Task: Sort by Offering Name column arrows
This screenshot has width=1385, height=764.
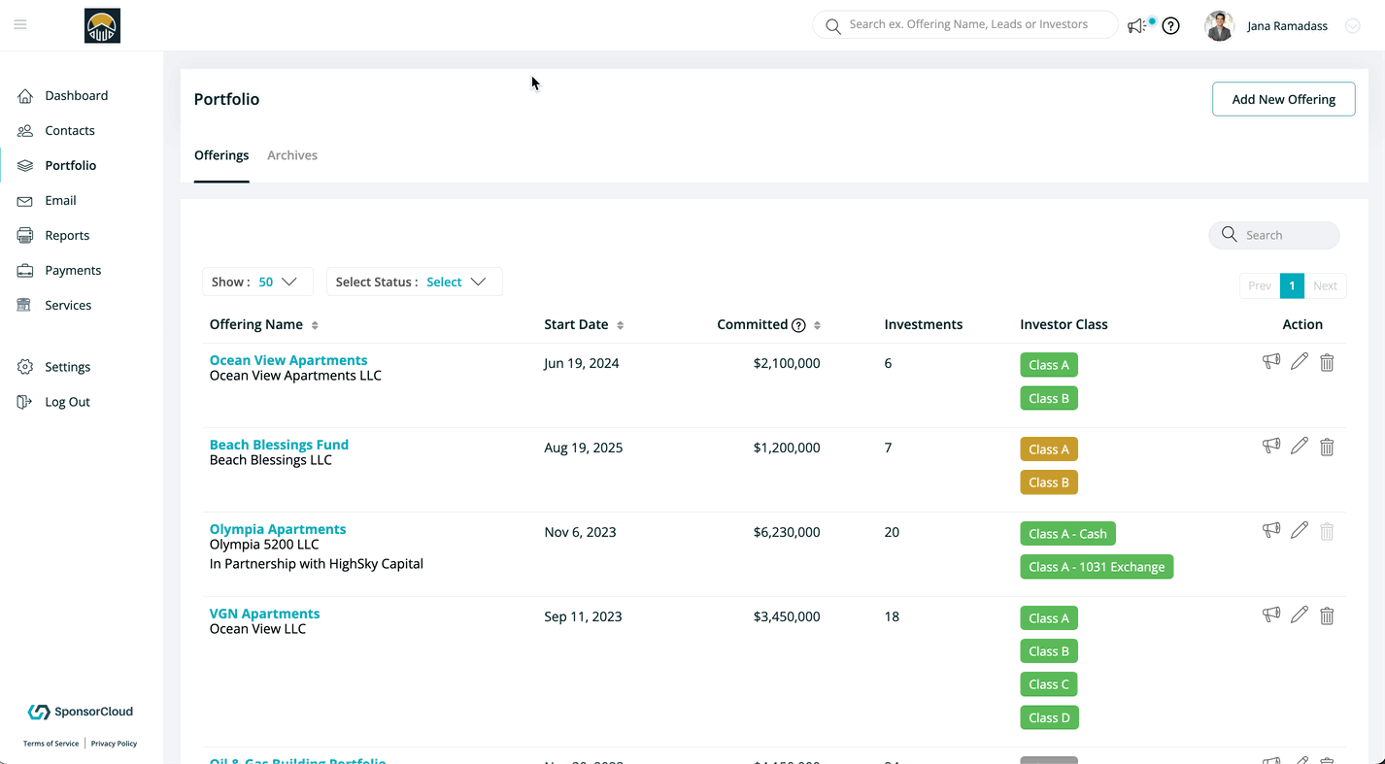Action: coord(315,325)
